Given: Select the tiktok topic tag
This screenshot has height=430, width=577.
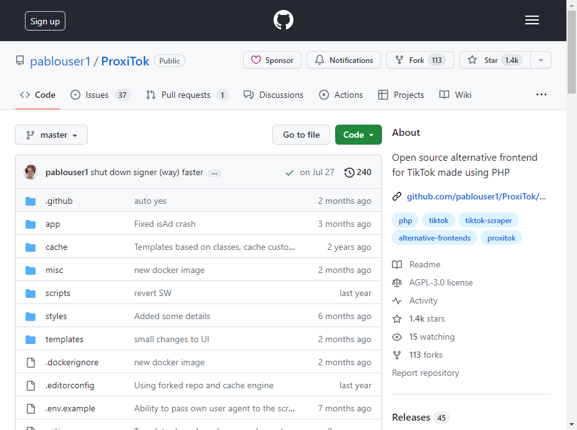Looking at the screenshot, I should [x=438, y=221].
